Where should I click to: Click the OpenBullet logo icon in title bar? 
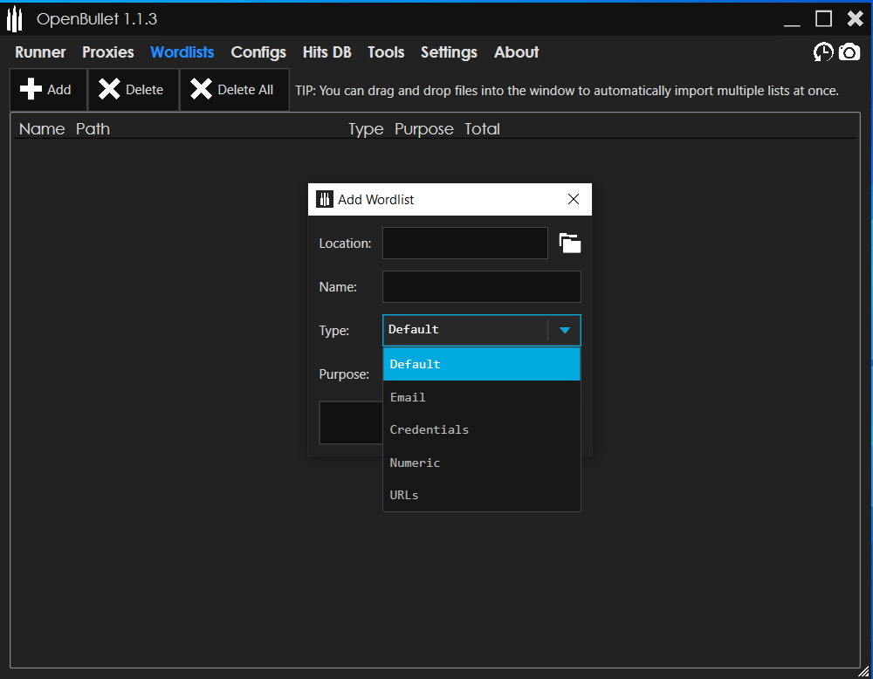point(15,19)
